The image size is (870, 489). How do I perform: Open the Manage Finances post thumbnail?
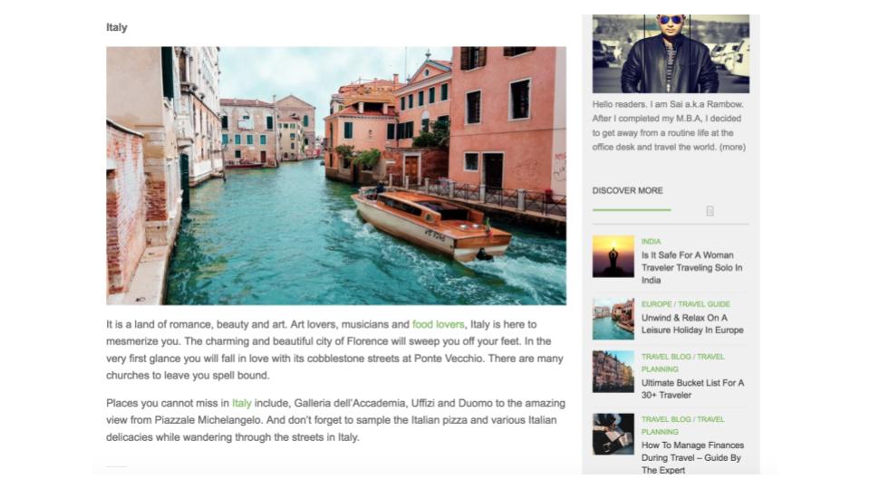(x=614, y=434)
